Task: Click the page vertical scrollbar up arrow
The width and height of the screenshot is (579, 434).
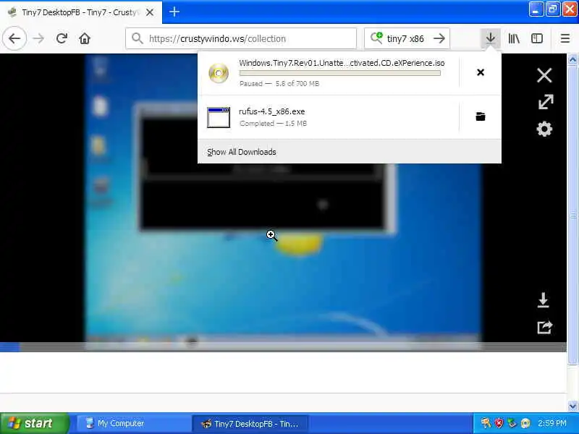Action: [572, 59]
